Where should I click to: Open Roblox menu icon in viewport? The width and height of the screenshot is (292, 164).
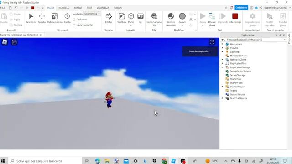click(x=5, y=42)
